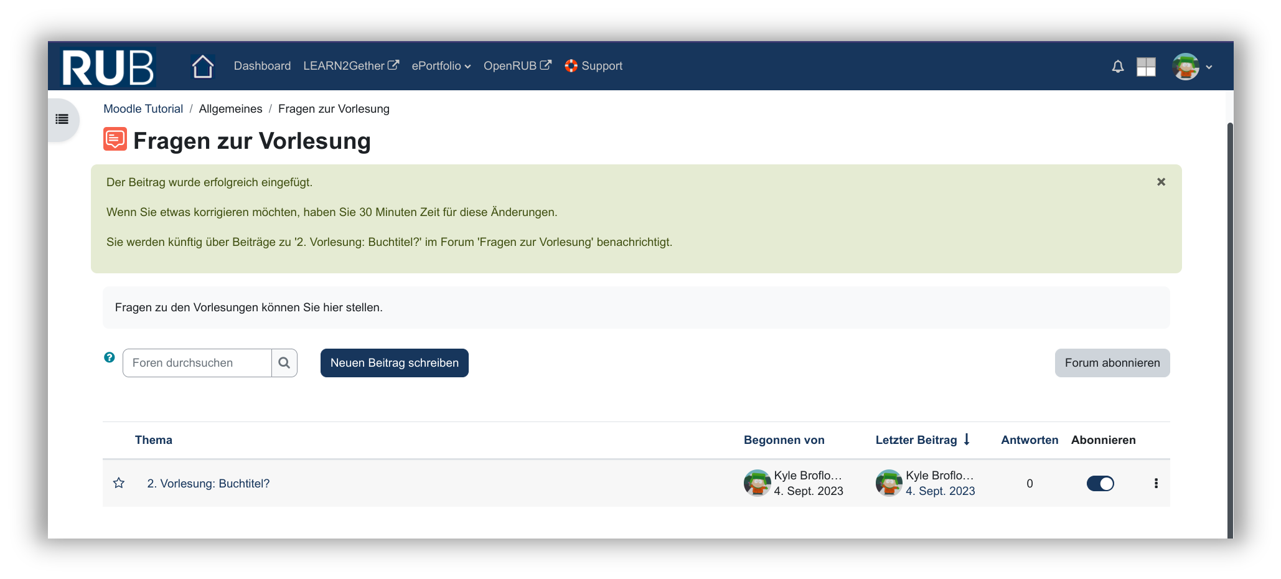1281x579 pixels.
Task: Click the RUB logo
Action: point(108,67)
